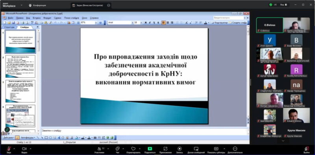The width and height of the screenshot is (315, 155).
Task: Click the Share screen green icon
Action: [150, 149]
